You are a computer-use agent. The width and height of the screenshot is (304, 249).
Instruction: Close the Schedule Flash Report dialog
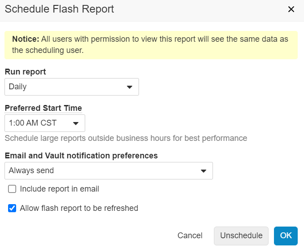pos(291,9)
